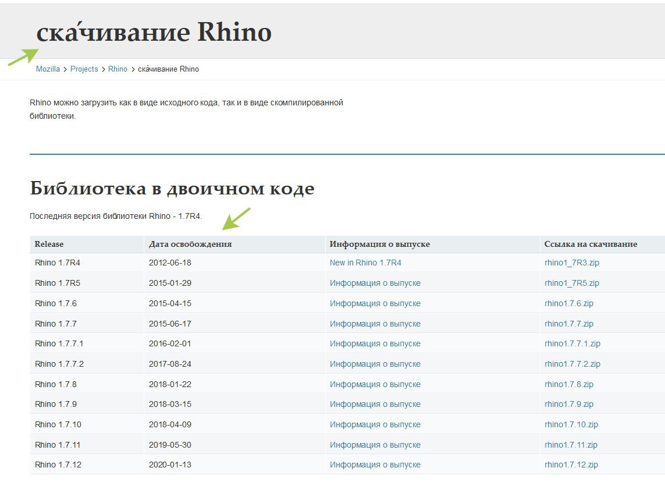Download rhino1.7.7.2.zip
Screen dimensions: 665x482
tap(572, 364)
